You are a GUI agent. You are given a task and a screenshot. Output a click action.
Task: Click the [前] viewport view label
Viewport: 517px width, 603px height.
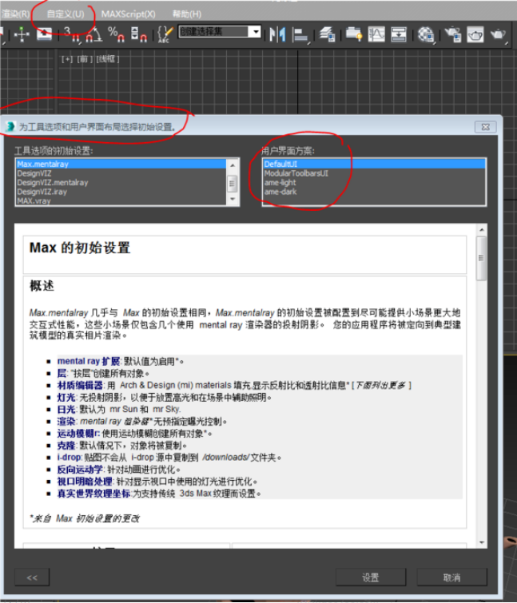[x=84, y=59]
